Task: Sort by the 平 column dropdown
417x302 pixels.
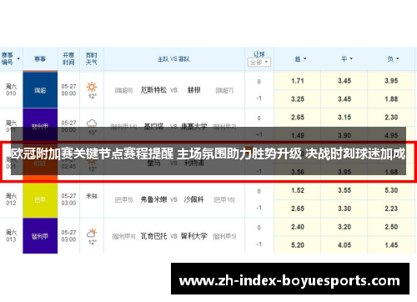Action: click(x=351, y=58)
